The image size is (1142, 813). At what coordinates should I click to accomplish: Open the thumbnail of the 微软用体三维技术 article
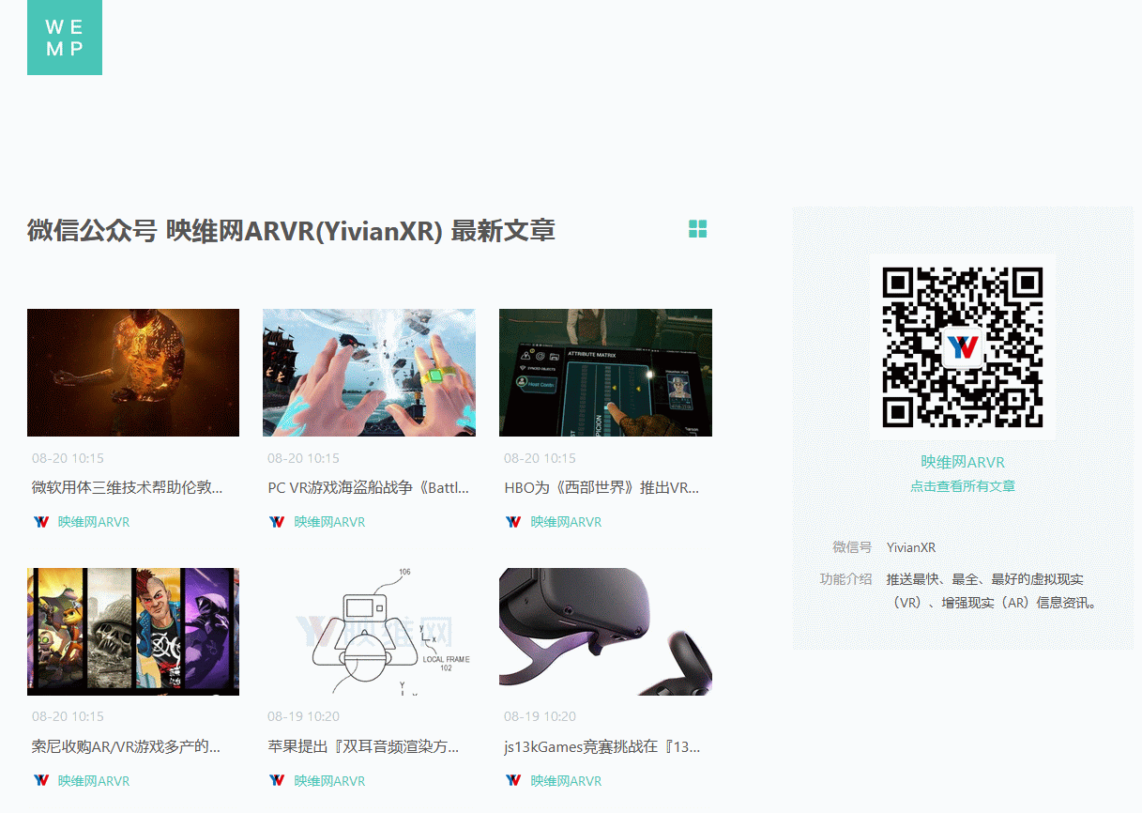pyautogui.click(x=133, y=373)
